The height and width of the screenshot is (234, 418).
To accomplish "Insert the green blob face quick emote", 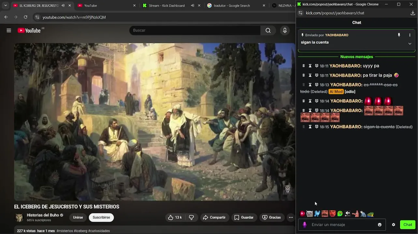I will coord(340,214).
